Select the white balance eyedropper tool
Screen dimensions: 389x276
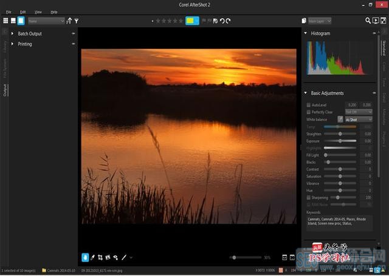pos(92,258)
